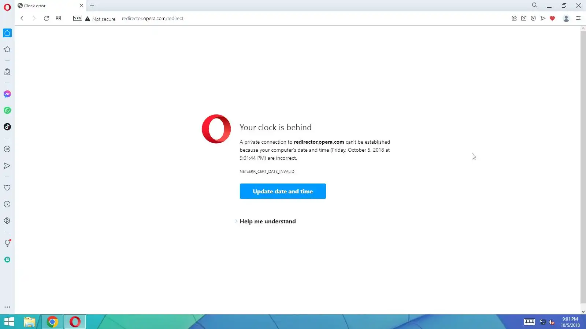Click the scrollbar down arrow
The width and height of the screenshot is (586, 329).
(583, 312)
